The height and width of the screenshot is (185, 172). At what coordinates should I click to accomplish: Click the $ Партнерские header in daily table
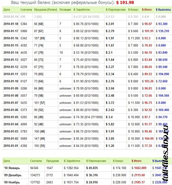coord(116,10)
